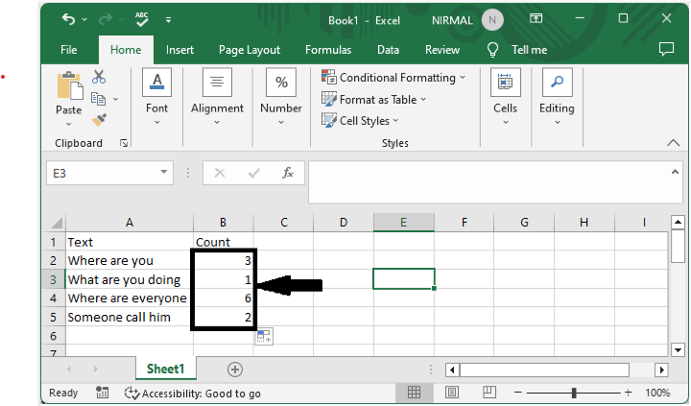Click the Cut scissors icon
This screenshot has height=406, width=691.
[x=99, y=78]
